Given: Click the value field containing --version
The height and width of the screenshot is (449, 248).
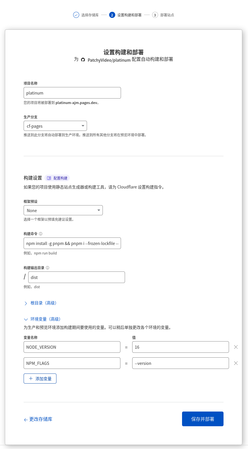Looking at the screenshot, I should point(180,363).
